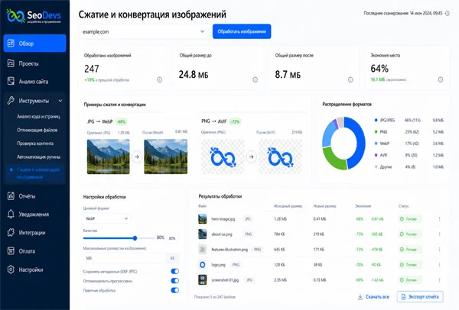Open the example.com domain dropdown

point(144,31)
